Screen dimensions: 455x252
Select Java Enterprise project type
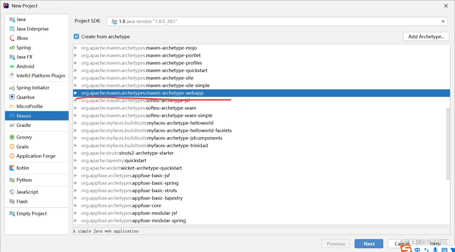click(x=37, y=29)
